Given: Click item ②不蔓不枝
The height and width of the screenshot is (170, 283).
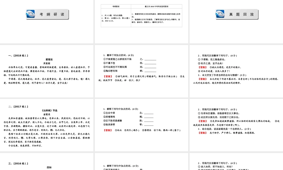Looking at the screenshot, I should 109,63.
